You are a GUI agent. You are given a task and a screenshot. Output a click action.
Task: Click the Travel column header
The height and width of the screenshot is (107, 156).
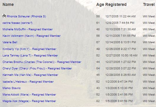149,4
